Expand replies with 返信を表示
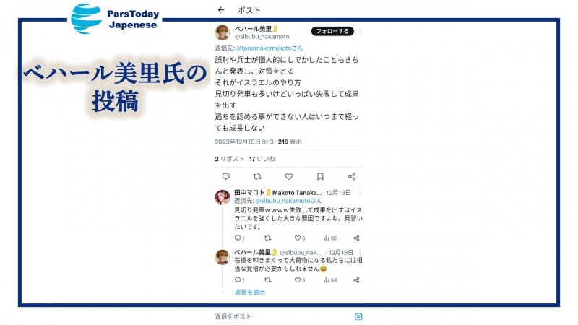This screenshot has width=578, height=325. [x=250, y=292]
